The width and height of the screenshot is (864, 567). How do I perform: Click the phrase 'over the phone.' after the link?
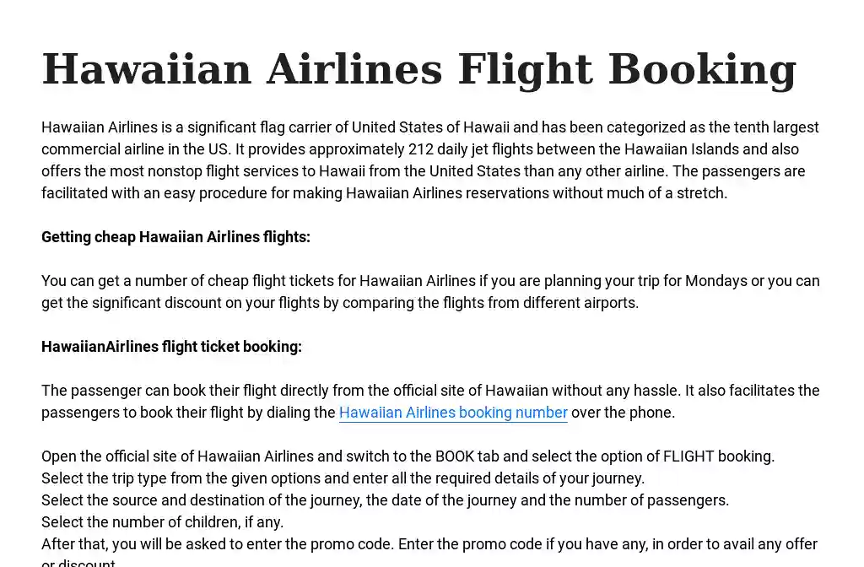tap(623, 412)
